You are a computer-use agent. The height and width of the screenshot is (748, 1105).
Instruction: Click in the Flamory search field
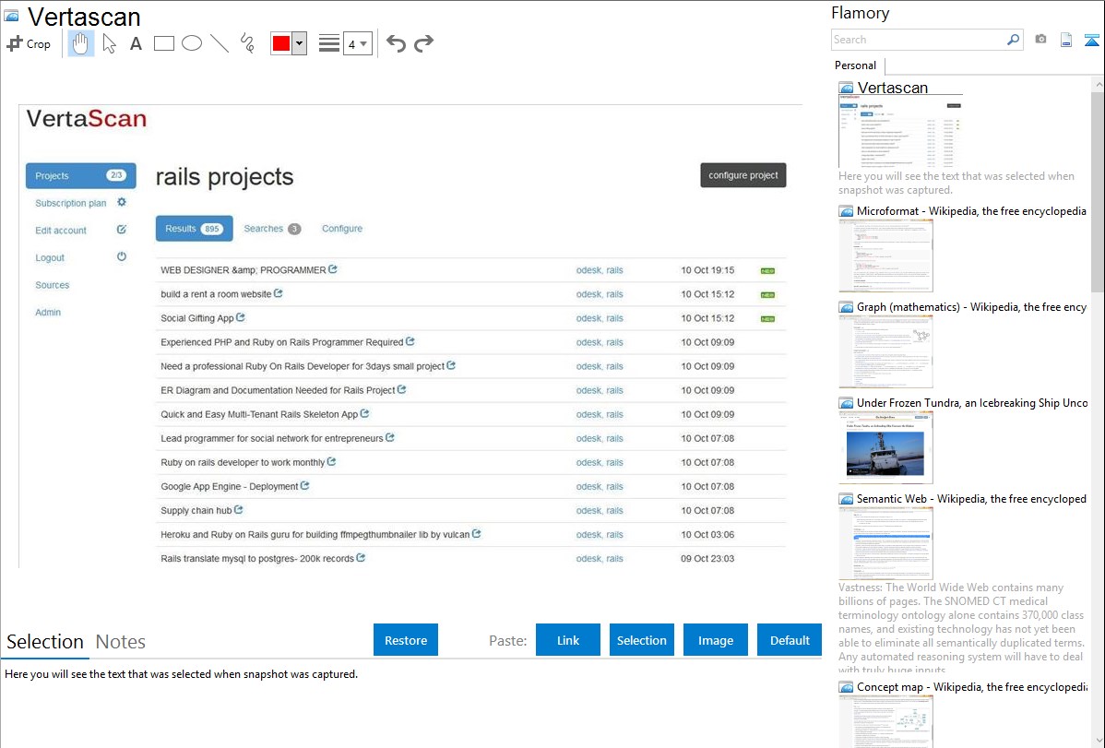pyautogui.click(x=918, y=40)
